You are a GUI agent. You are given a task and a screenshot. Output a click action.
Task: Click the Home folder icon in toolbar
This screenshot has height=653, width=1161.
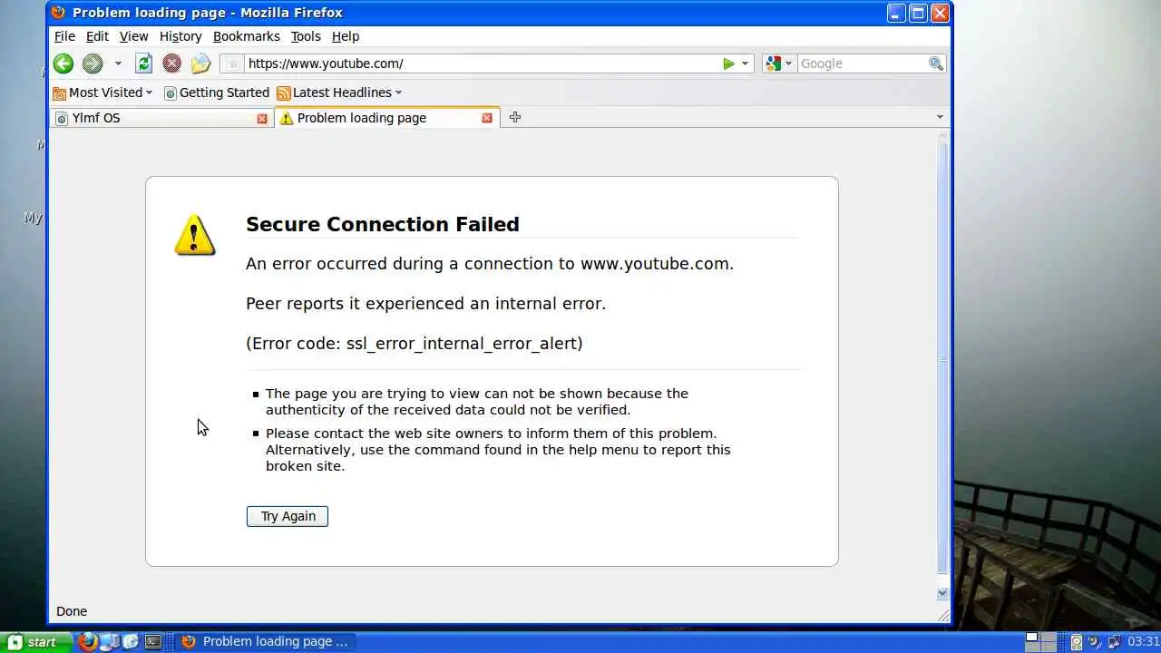point(200,63)
